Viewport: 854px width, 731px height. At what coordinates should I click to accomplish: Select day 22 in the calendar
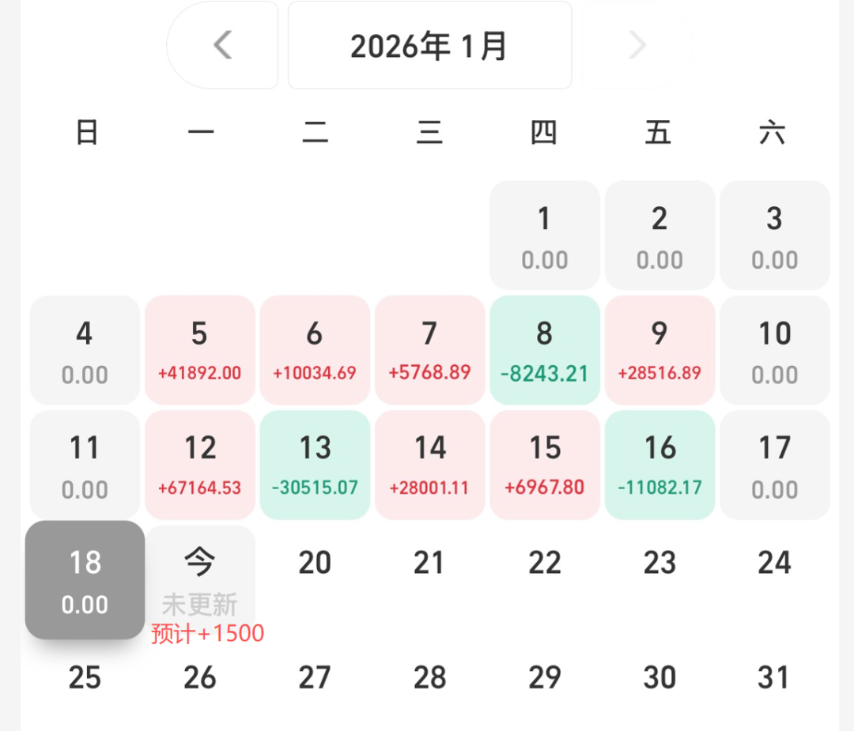(545, 563)
